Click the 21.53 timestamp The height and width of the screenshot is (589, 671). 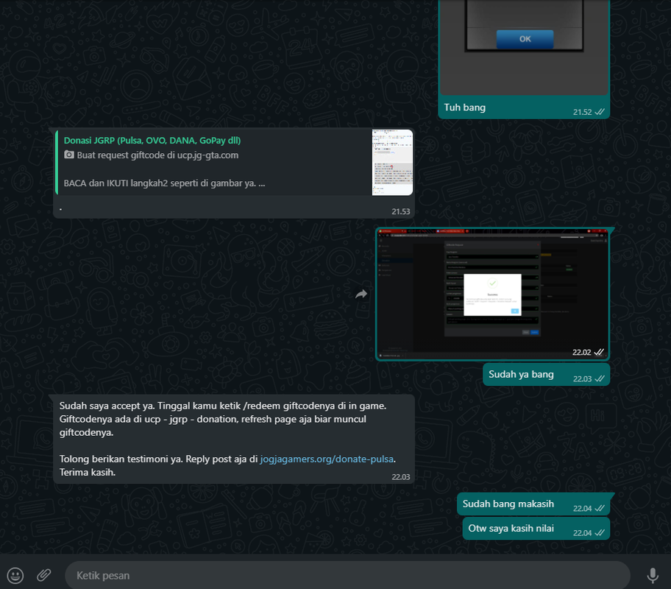(400, 211)
